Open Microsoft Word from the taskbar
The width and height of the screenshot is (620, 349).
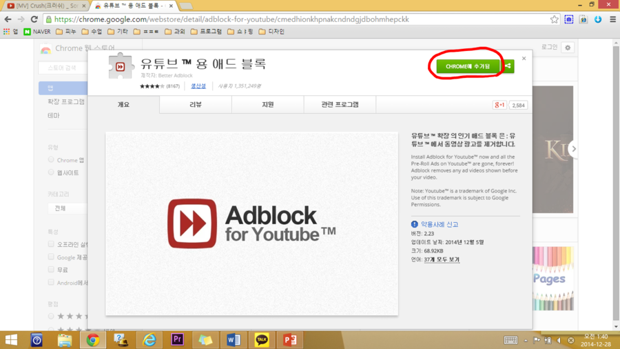coord(234,340)
